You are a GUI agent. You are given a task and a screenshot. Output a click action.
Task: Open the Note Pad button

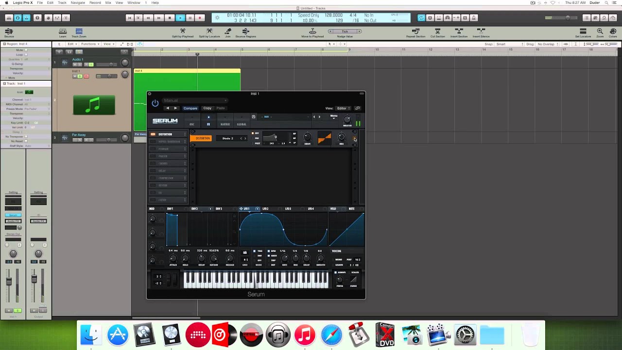pyautogui.click(x=595, y=17)
